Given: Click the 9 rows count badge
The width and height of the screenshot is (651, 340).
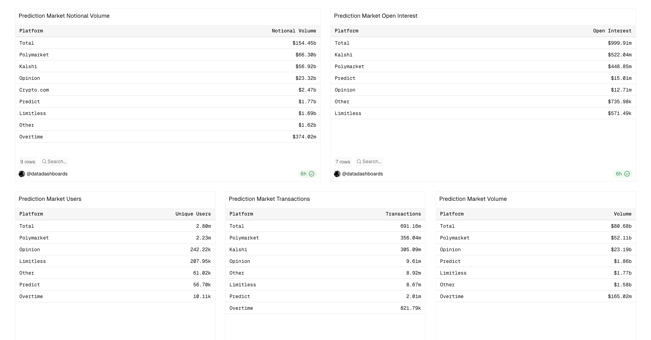Looking at the screenshot, I should click(28, 162).
